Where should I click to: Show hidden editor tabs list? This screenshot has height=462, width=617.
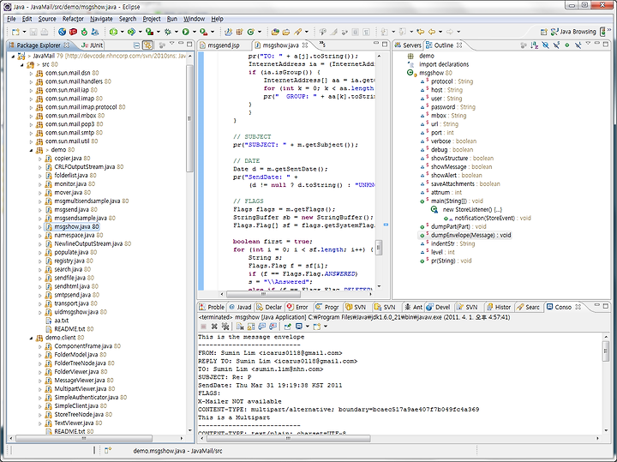tap(322, 44)
